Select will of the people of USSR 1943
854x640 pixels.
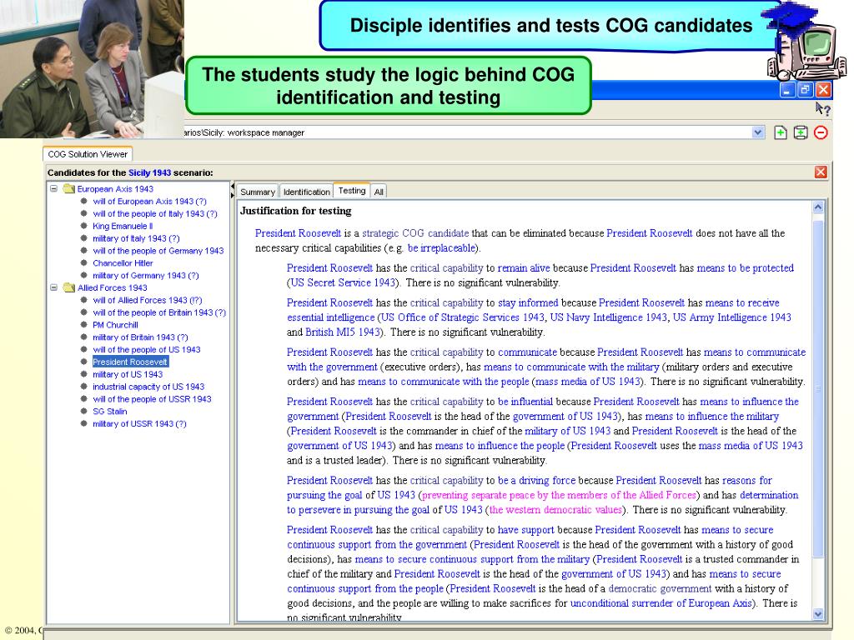[152, 399]
